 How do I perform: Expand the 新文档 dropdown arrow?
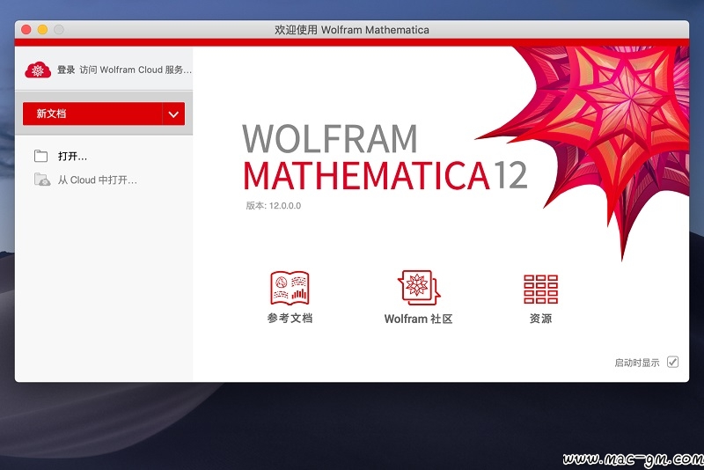point(173,114)
